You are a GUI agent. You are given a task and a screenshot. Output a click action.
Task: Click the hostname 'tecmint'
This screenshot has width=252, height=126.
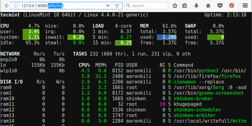[10, 15]
